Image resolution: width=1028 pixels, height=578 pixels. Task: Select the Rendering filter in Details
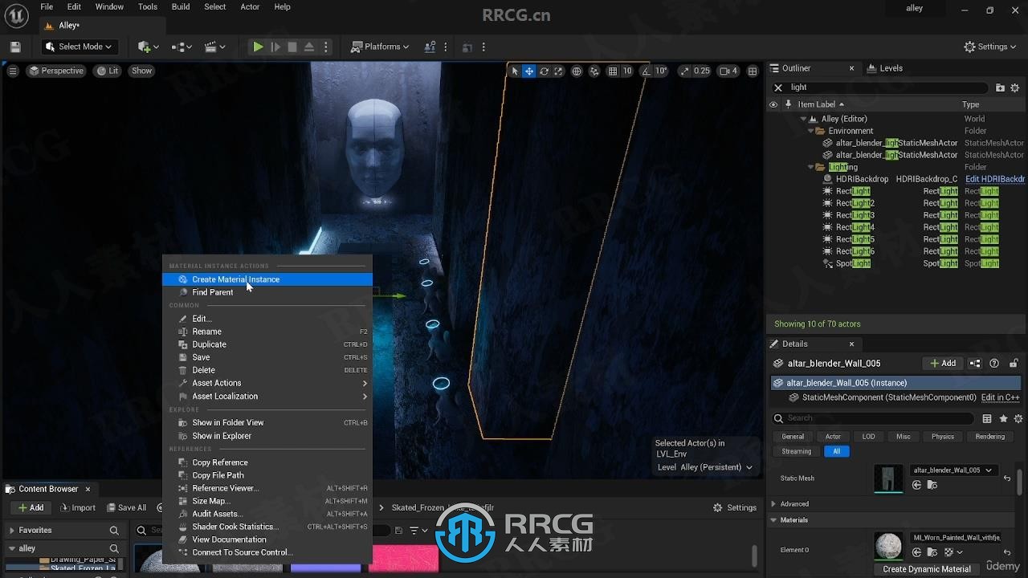point(990,437)
